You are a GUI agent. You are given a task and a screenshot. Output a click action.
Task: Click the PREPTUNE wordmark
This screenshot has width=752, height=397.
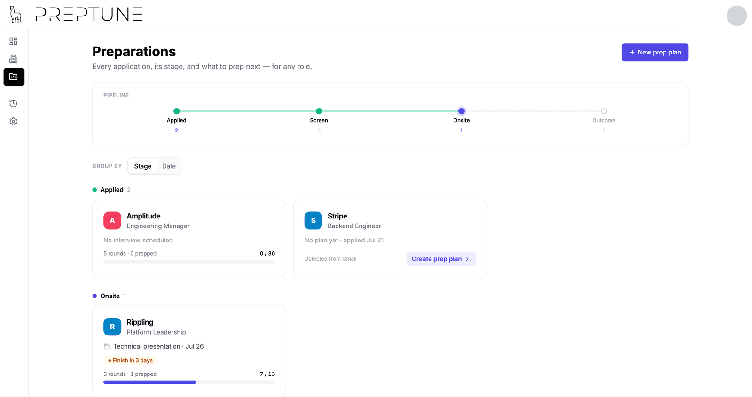click(x=89, y=15)
